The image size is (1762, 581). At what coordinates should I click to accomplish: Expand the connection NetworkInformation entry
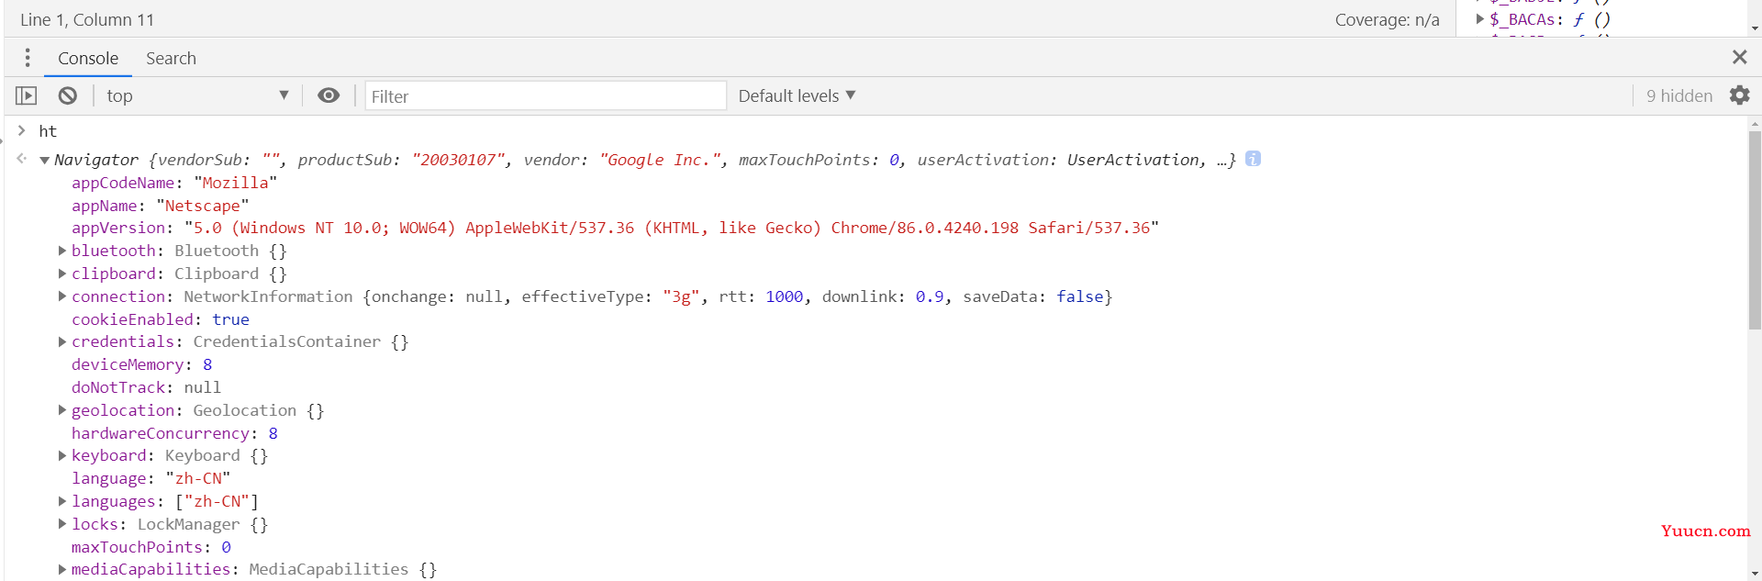(61, 296)
